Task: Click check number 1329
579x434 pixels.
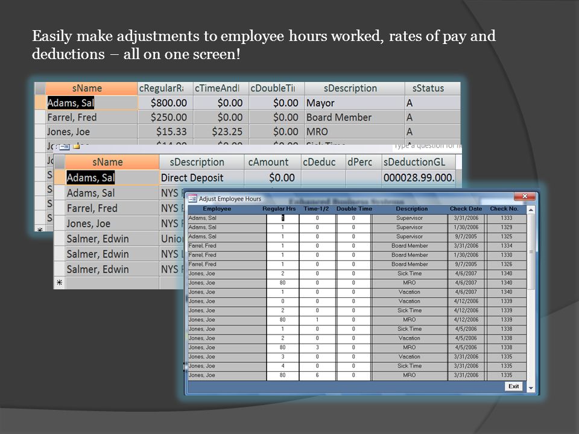Action: [x=506, y=227]
